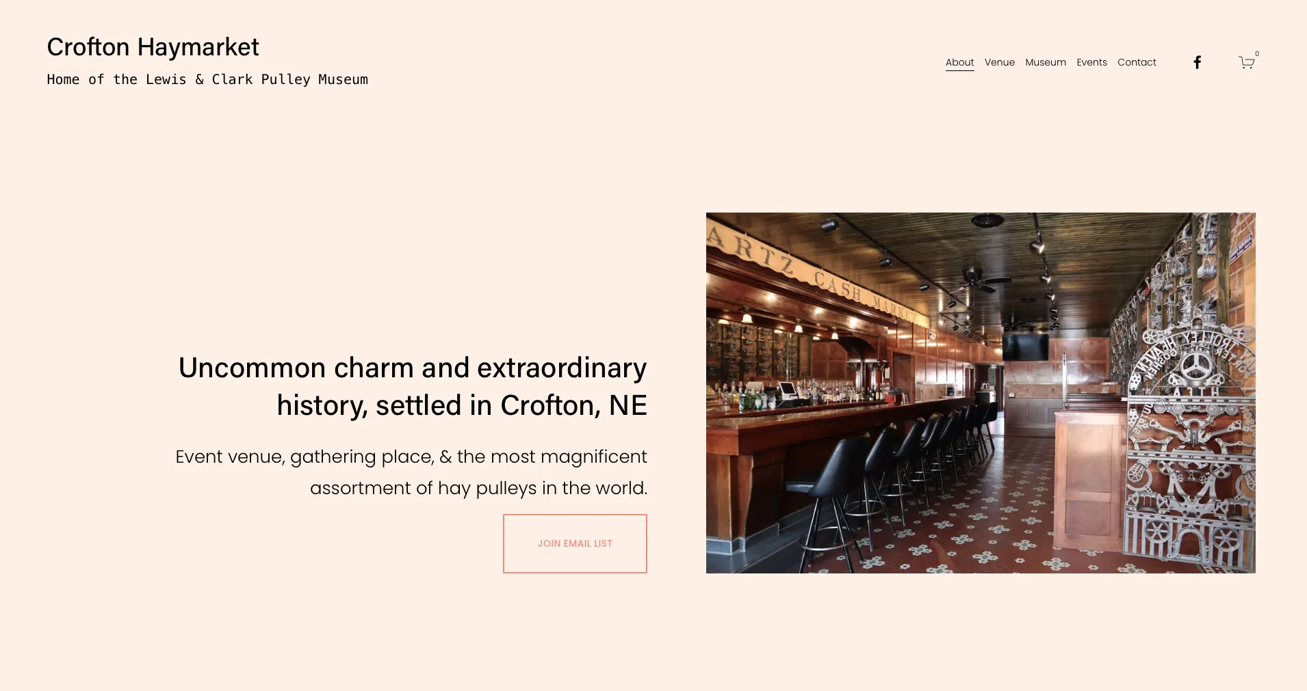Click the 'Uncommon charm and extraordinary history' headline
The height and width of the screenshot is (691, 1307).
[413, 386]
